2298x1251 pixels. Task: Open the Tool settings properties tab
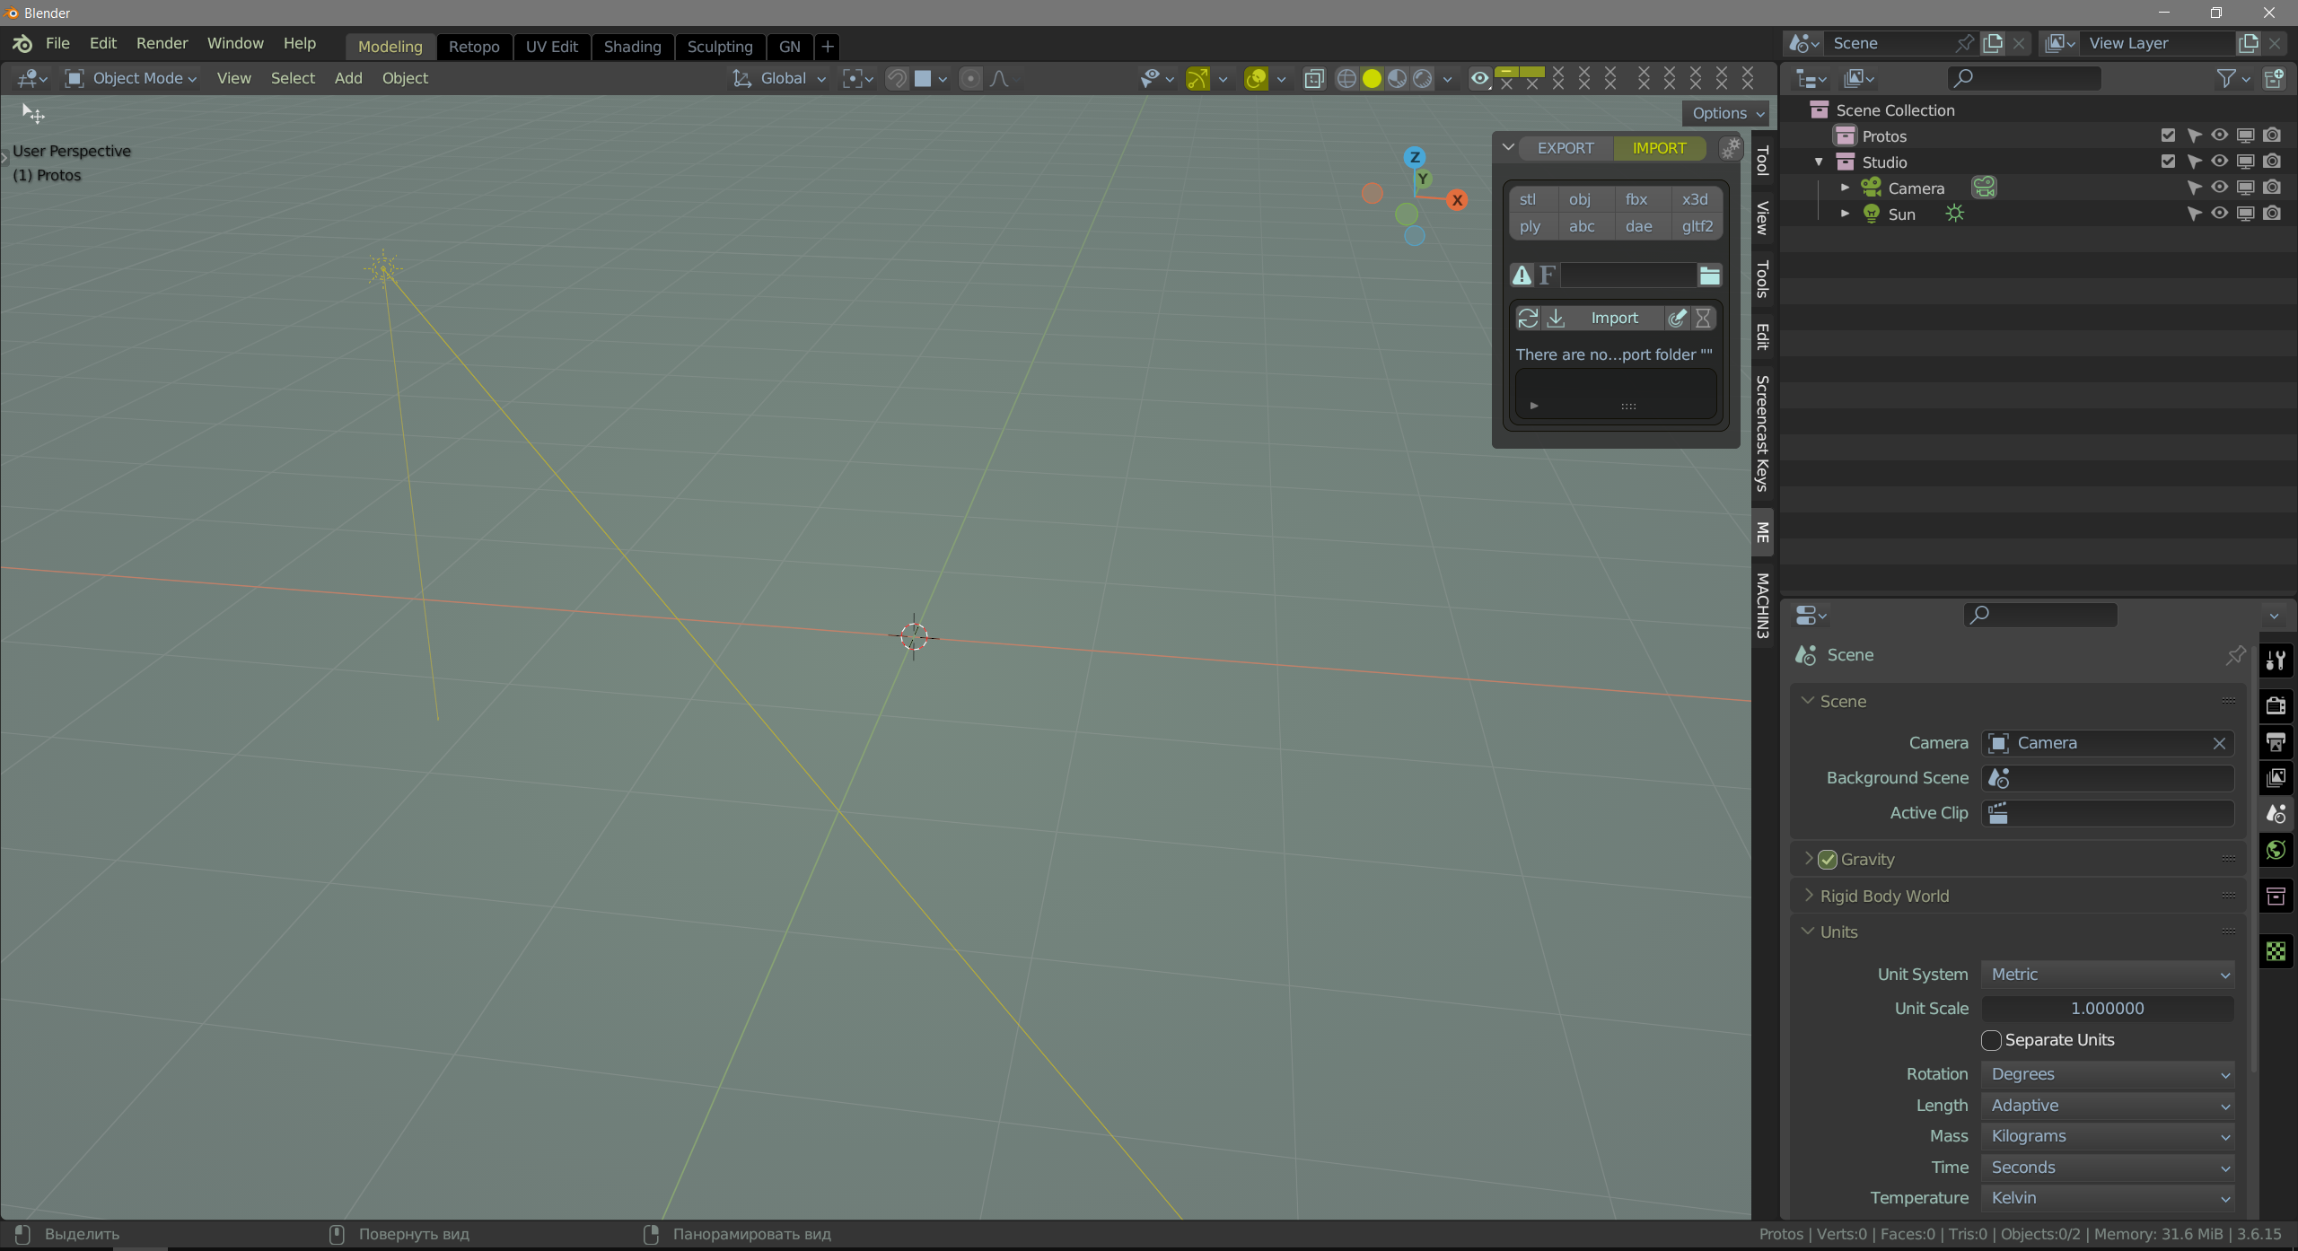click(x=2276, y=661)
